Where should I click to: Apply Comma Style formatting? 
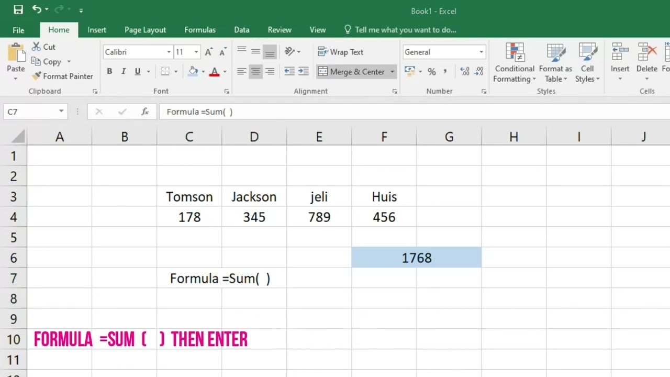pyautogui.click(x=445, y=71)
